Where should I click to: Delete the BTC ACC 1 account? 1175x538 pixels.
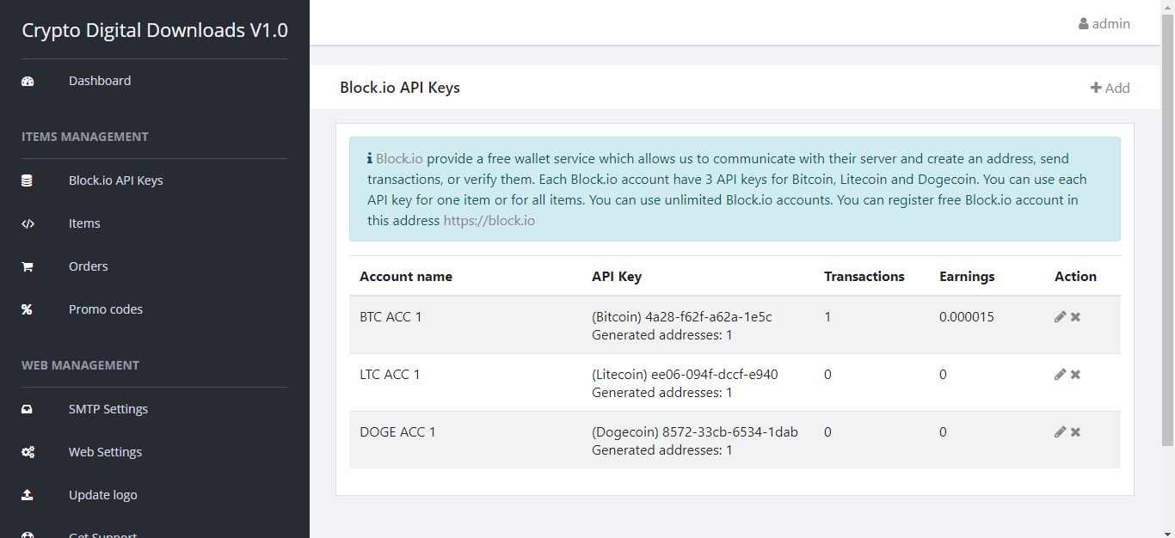[x=1075, y=317]
